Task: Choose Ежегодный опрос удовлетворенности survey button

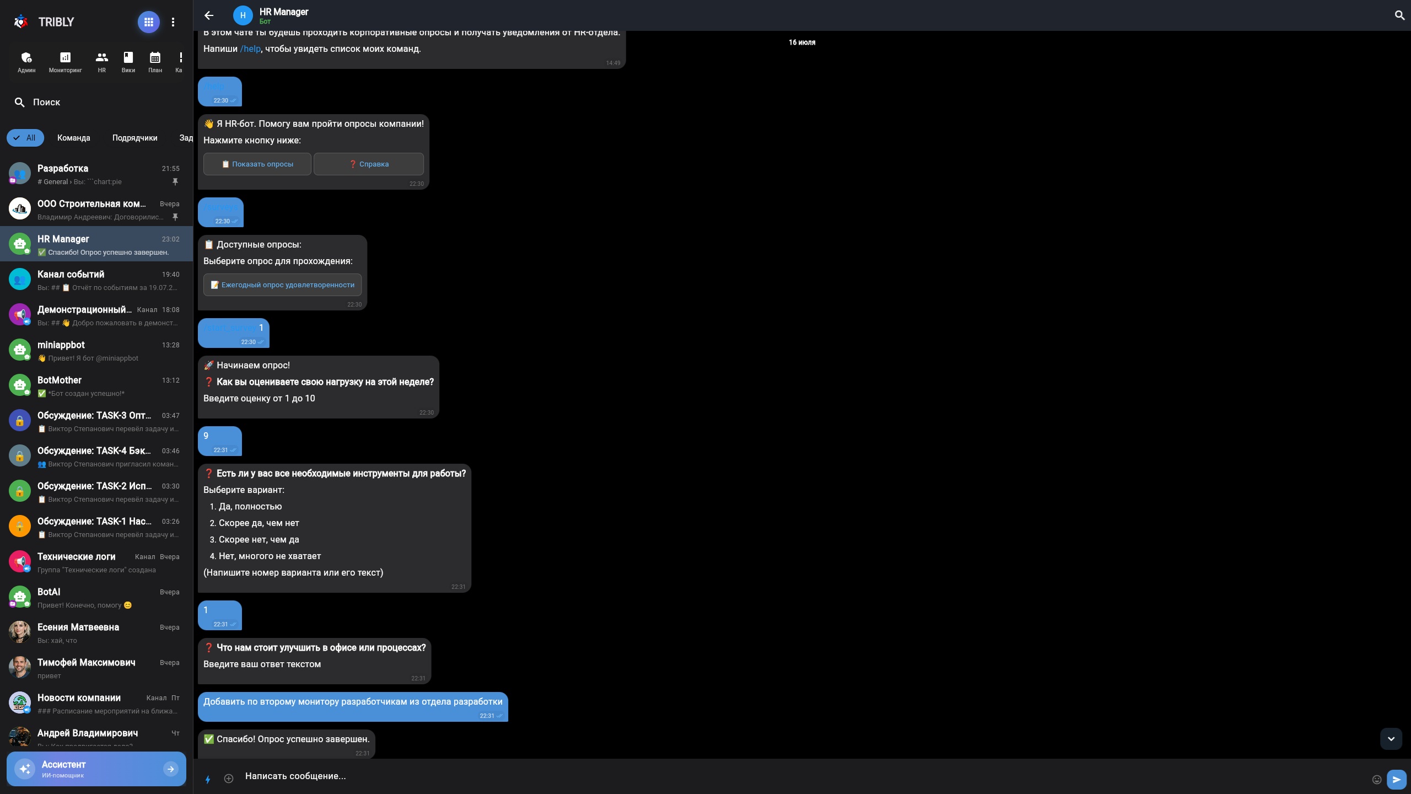Action: (283, 285)
